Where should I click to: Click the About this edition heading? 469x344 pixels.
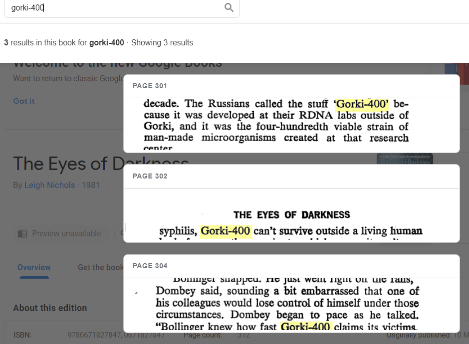[50, 308]
